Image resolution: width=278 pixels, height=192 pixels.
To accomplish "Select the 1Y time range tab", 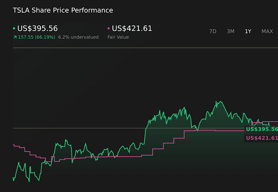I will tap(248, 31).
